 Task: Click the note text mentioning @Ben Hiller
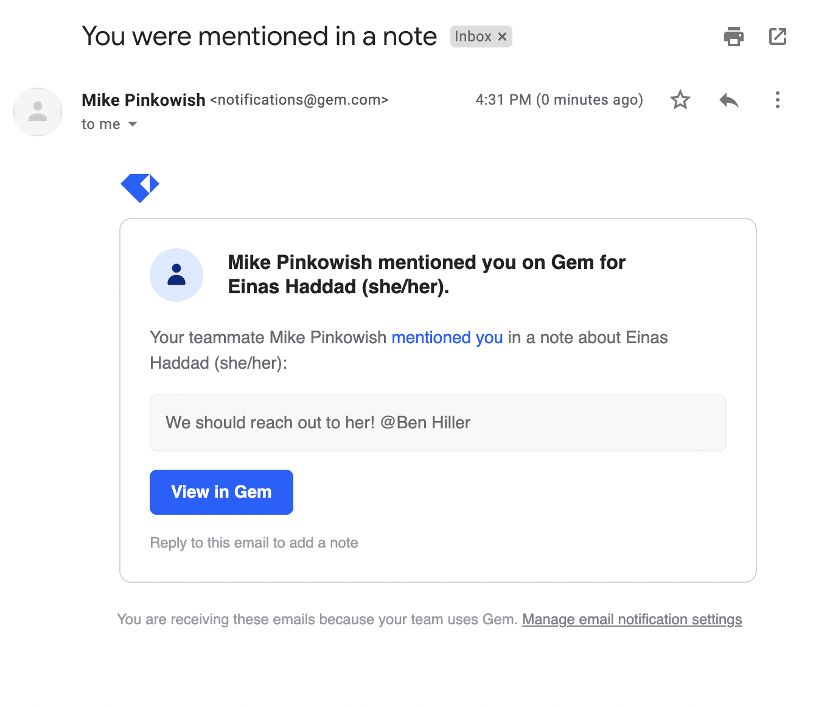318,423
